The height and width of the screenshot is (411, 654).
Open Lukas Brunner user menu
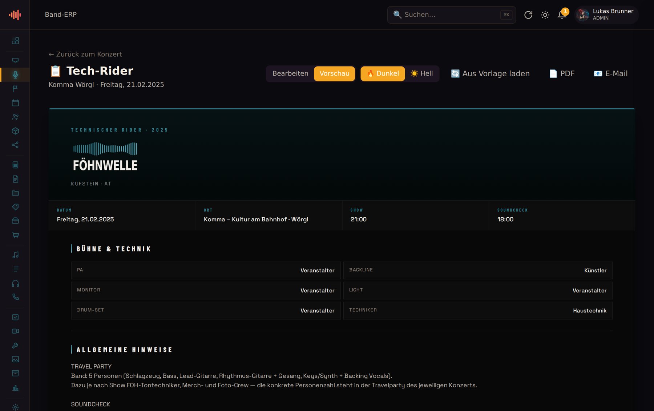click(606, 15)
